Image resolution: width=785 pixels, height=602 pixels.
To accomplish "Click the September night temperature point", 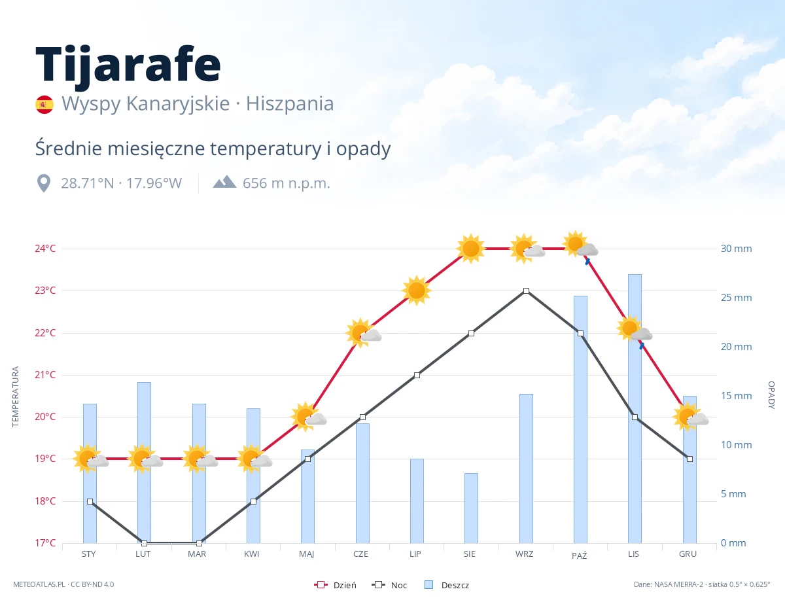I will [526, 291].
